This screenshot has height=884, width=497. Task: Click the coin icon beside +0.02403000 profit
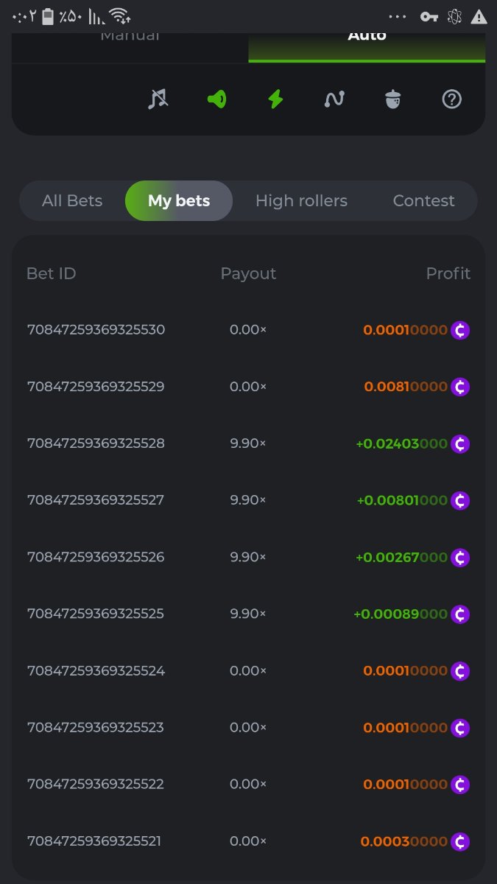(x=460, y=443)
